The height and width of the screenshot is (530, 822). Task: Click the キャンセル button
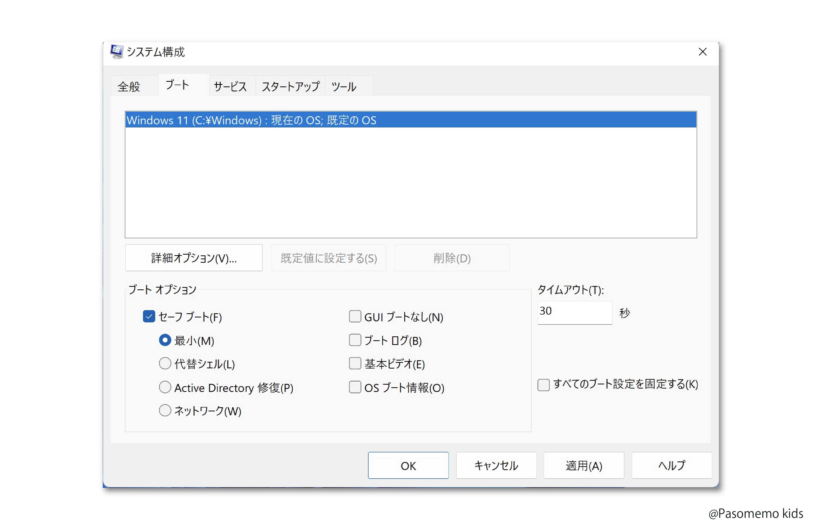tap(496, 465)
